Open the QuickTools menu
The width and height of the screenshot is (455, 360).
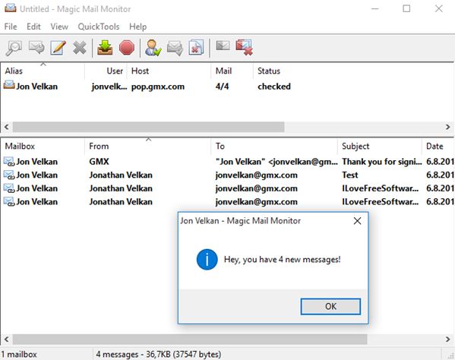(99, 27)
